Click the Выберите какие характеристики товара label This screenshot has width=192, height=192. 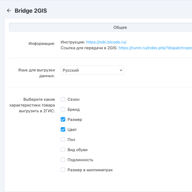(x=32, y=105)
